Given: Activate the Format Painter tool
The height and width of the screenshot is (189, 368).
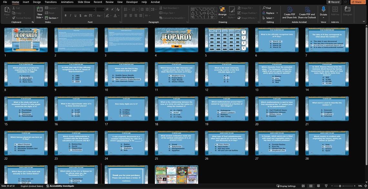Looking at the screenshot, I should tap(21, 18).
